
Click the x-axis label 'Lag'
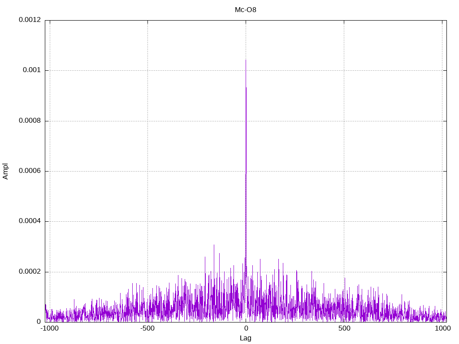(x=245, y=338)
